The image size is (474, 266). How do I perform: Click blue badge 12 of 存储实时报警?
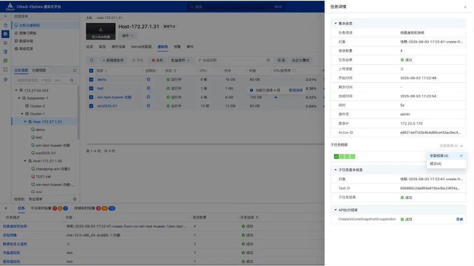pos(112,208)
